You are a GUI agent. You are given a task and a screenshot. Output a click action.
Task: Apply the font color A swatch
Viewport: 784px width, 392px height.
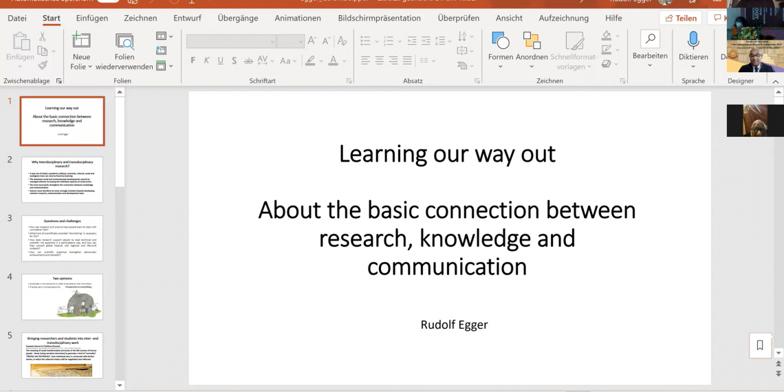pyautogui.click(x=332, y=61)
